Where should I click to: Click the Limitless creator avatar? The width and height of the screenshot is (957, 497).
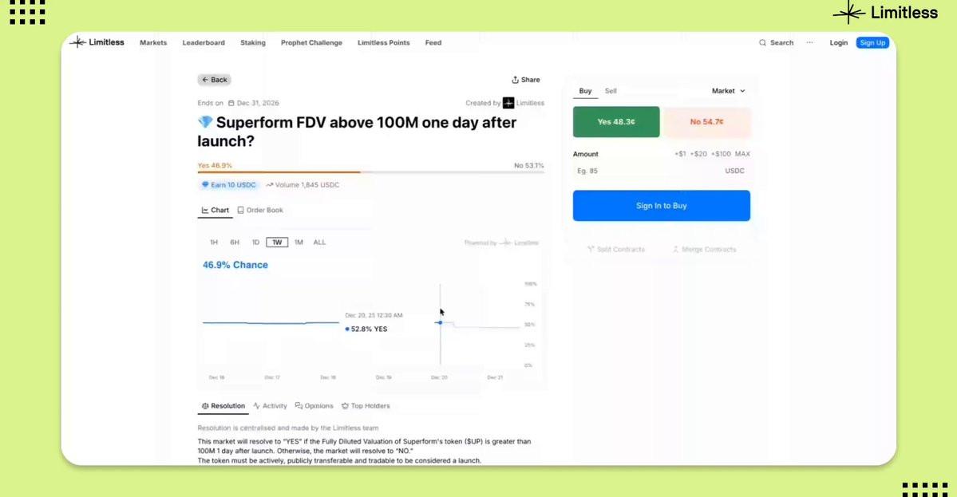tap(508, 103)
